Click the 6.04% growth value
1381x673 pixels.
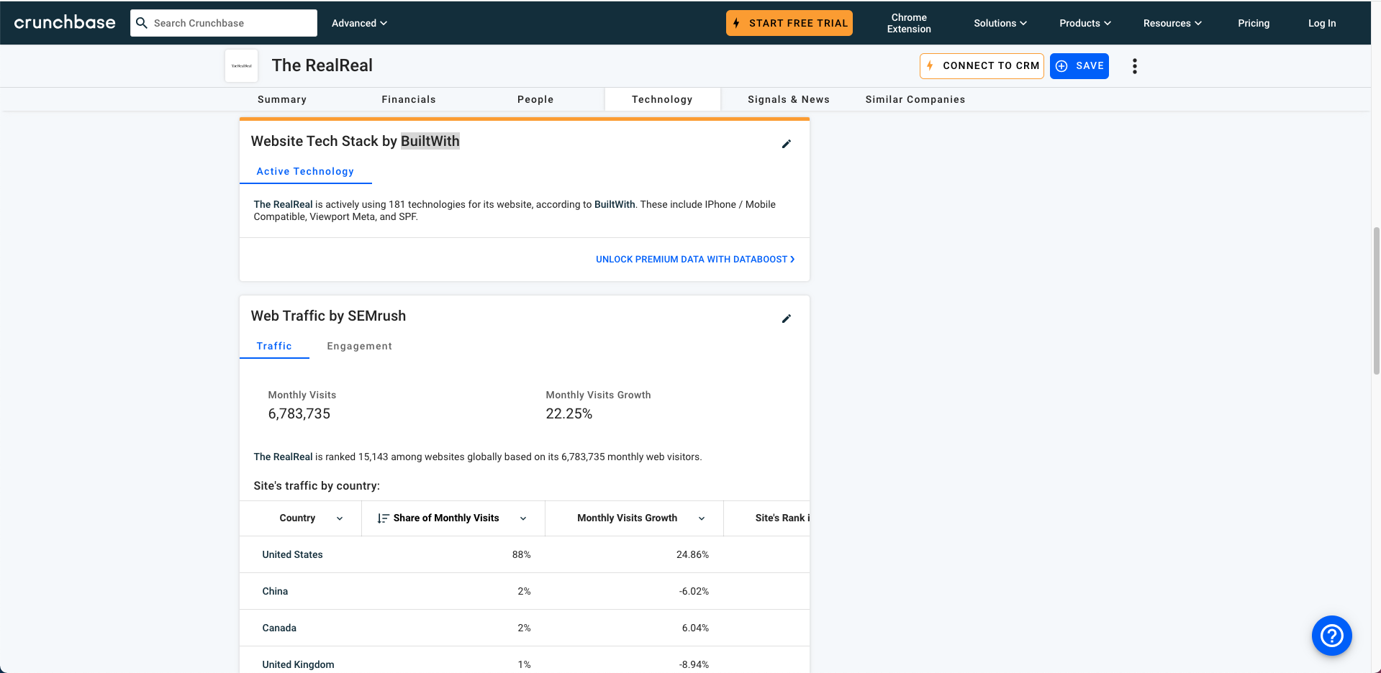click(695, 628)
